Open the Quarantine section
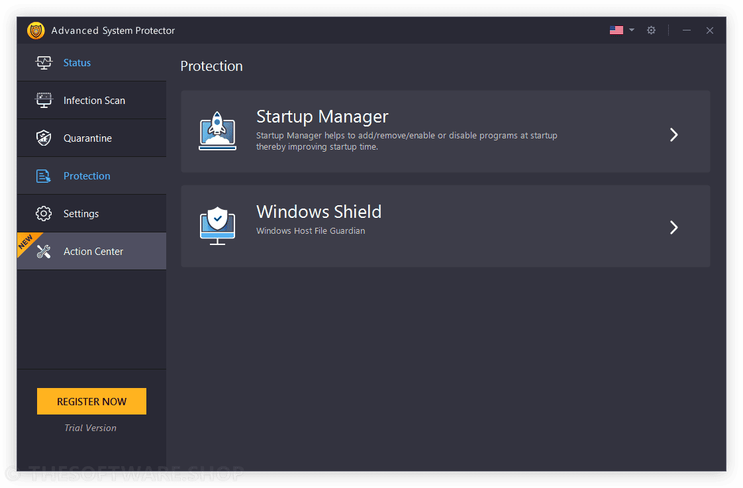743x488 pixels. pos(91,138)
